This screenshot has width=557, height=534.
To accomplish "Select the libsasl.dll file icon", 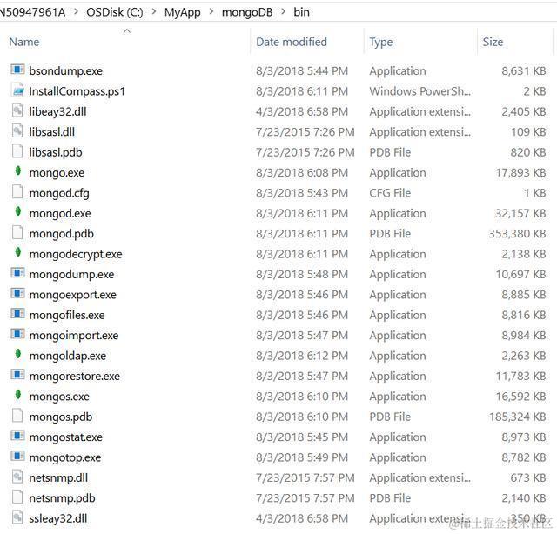I will tap(17, 130).
